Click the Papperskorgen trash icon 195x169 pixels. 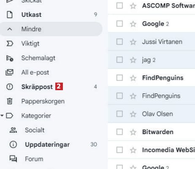pyautogui.click(x=10, y=101)
